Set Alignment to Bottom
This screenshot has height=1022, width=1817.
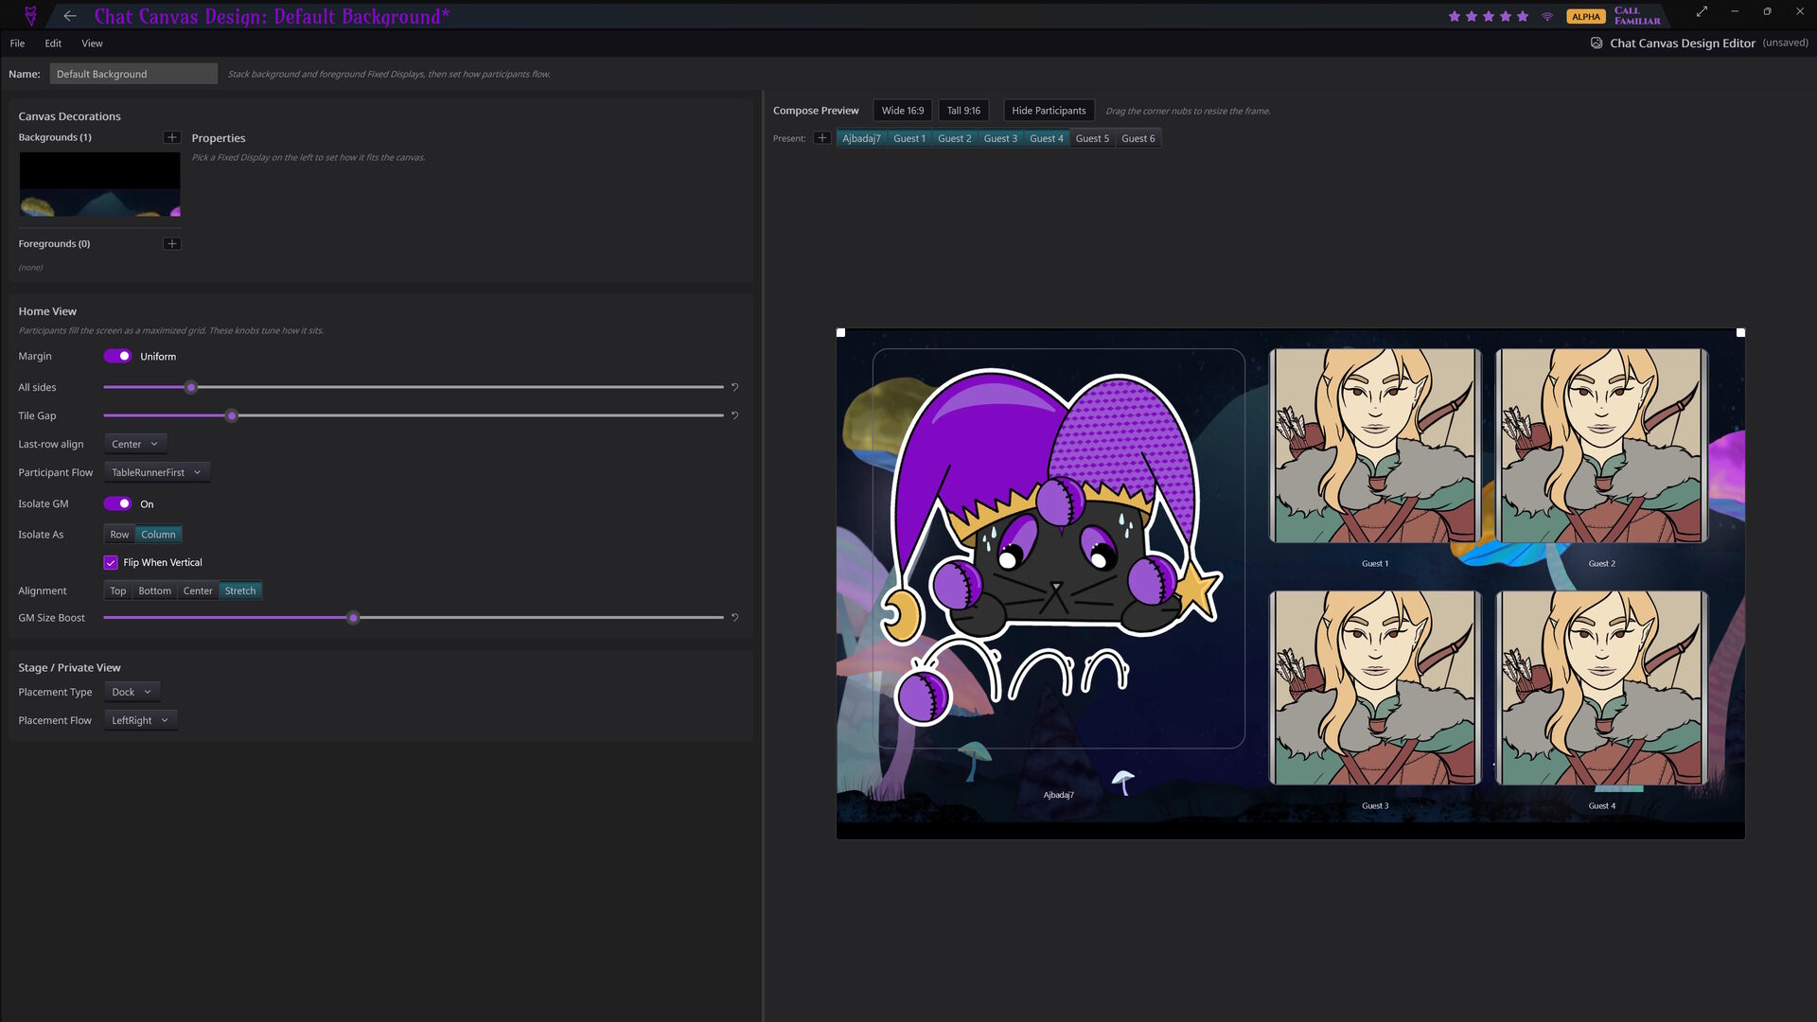[x=154, y=590]
